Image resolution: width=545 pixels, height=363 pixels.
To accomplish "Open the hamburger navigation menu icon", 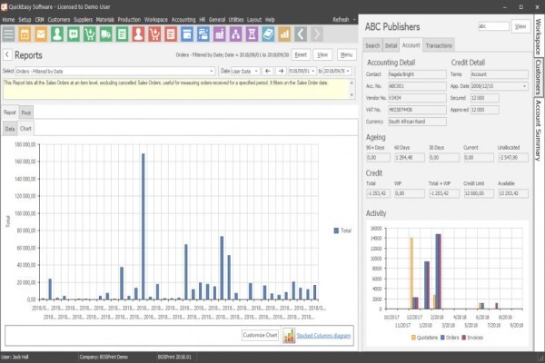I will click(8, 34).
